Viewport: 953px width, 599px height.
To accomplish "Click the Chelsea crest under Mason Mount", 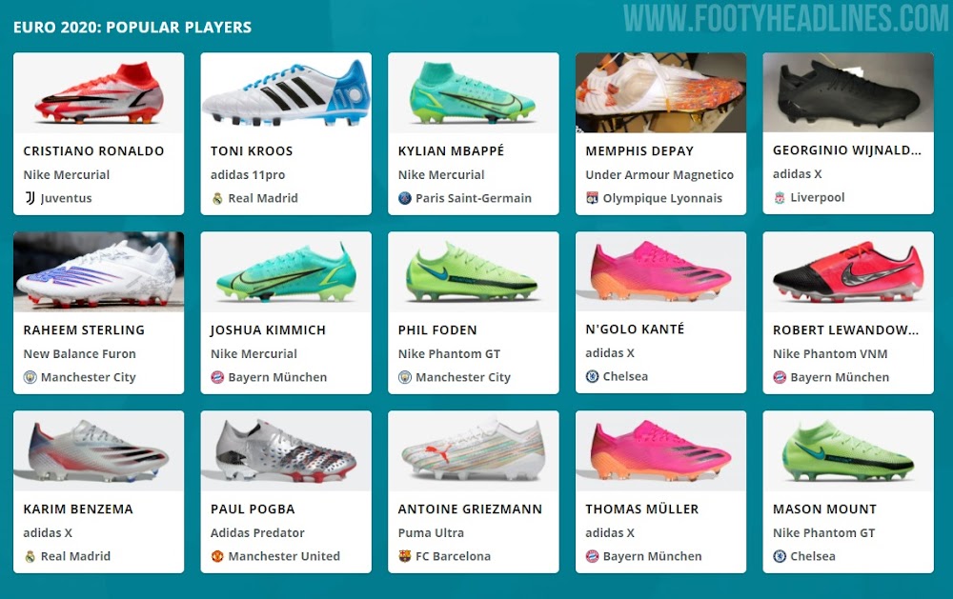I will 780,556.
